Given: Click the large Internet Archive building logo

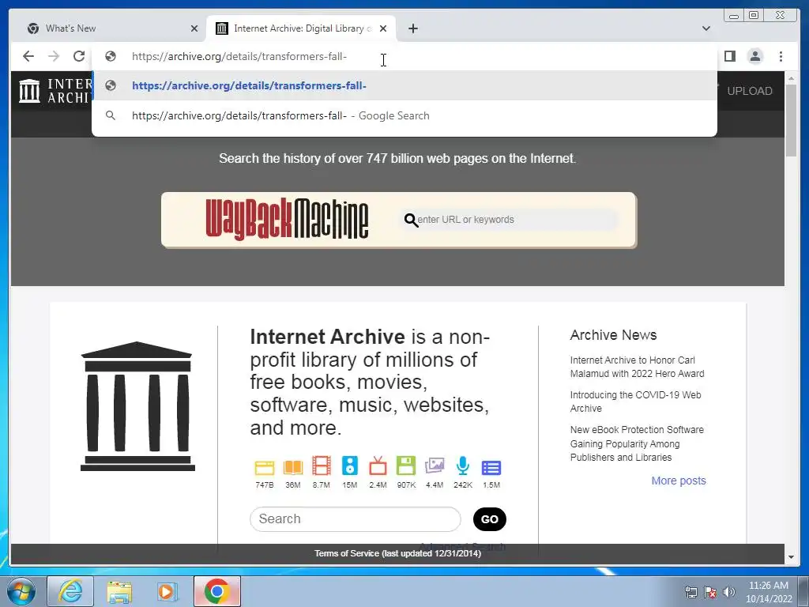Looking at the screenshot, I should [x=137, y=406].
